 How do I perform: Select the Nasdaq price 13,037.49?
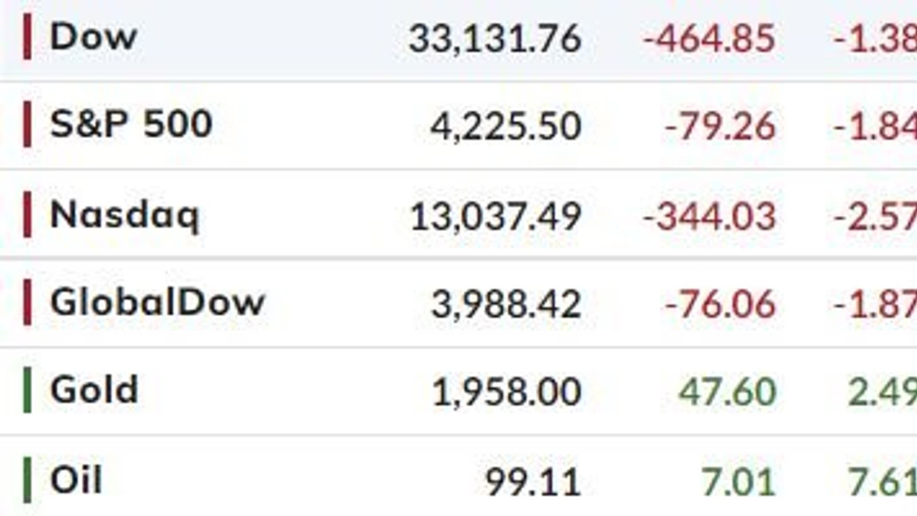[496, 217]
